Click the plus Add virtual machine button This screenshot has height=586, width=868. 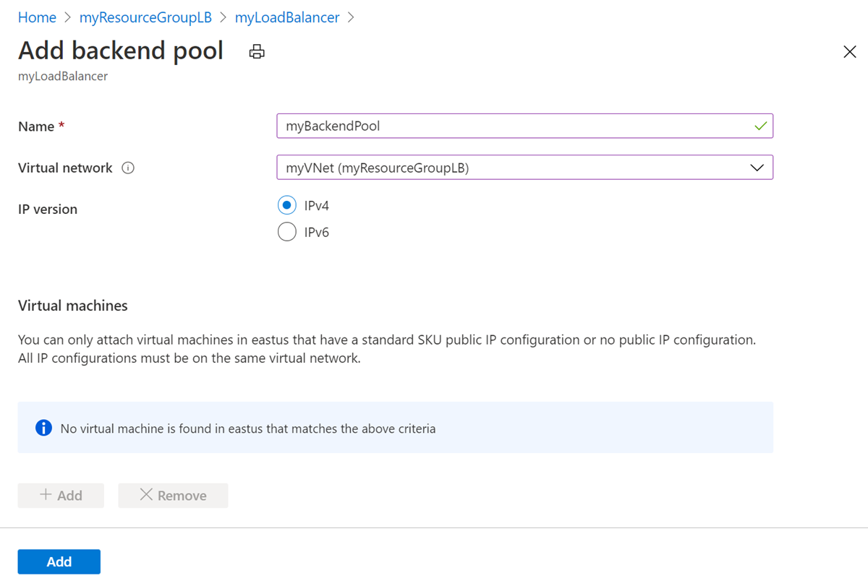click(61, 496)
